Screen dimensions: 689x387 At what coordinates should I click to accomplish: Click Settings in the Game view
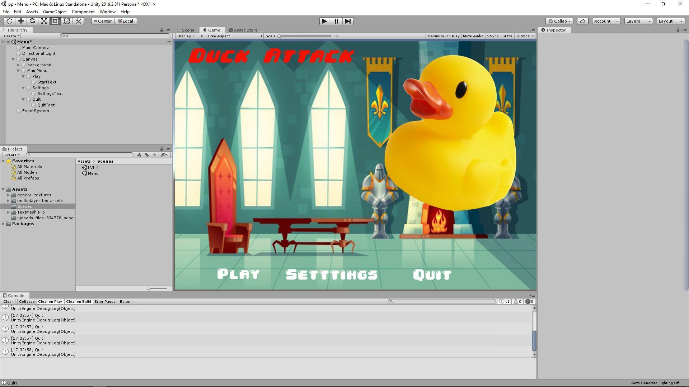332,274
